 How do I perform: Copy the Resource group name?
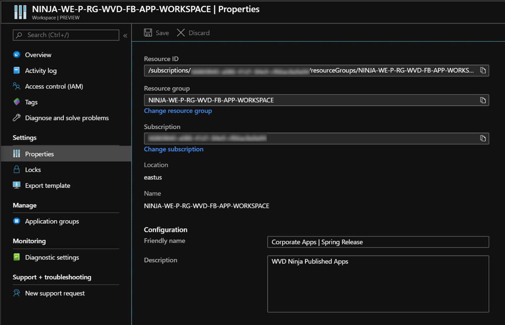click(483, 100)
